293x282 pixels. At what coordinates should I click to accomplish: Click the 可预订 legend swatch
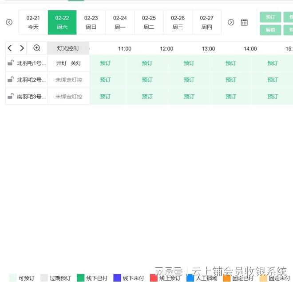[x=13, y=278]
